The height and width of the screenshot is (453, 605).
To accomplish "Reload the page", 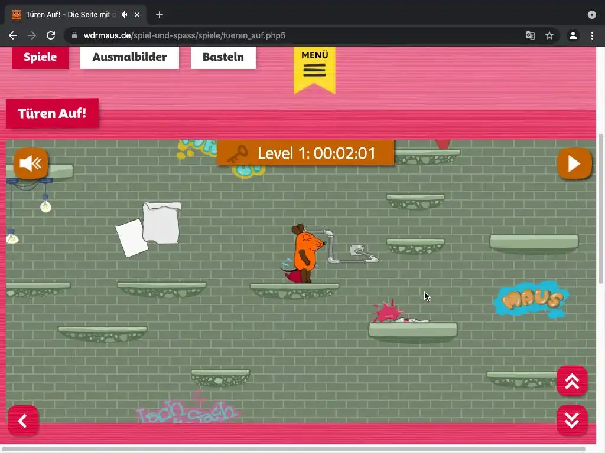I will (51, 35).
